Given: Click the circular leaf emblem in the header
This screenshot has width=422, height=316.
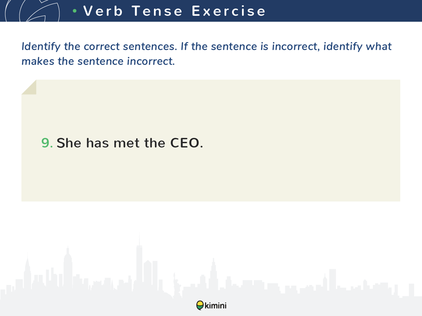Looking at the screenshot, I should pyautogui.click(x=32, y=11).
